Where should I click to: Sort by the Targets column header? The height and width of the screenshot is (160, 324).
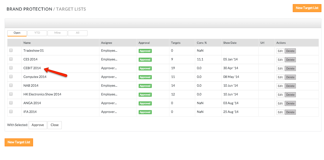176,43
